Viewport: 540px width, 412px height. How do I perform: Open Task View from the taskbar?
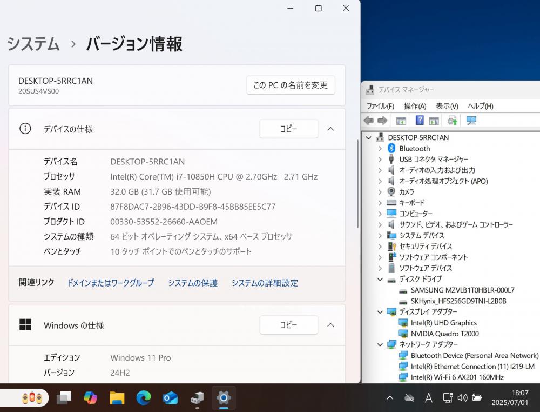coord(64,398)
